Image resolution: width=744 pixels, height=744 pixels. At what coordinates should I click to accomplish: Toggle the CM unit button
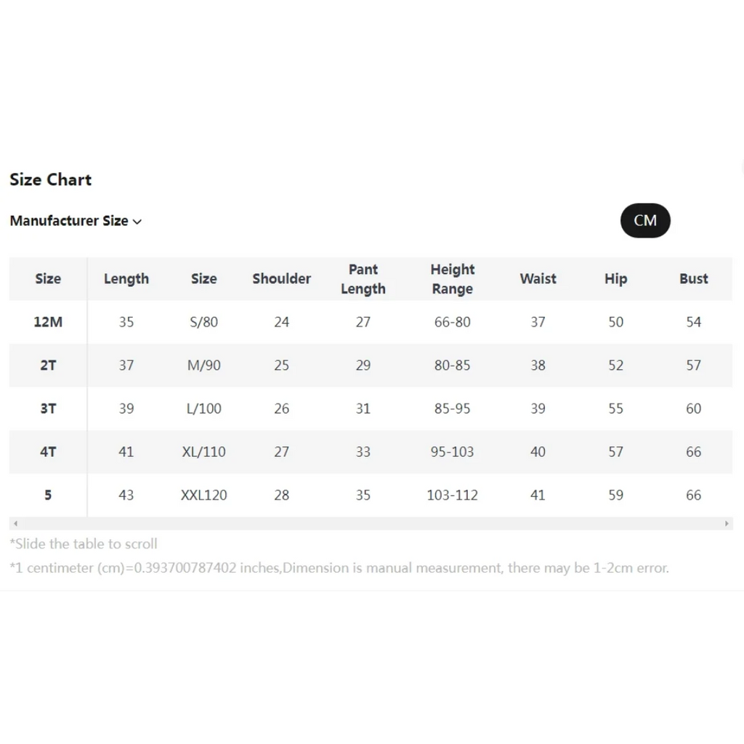coord(644,220)
